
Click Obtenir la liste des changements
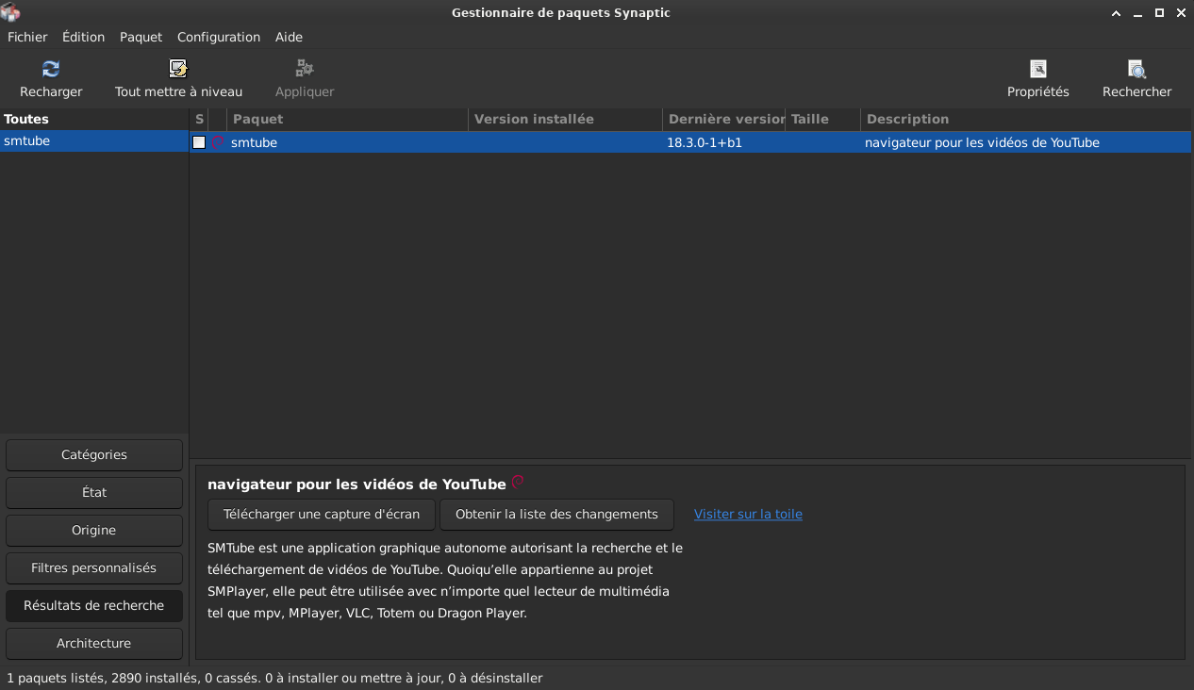point(557,514)
